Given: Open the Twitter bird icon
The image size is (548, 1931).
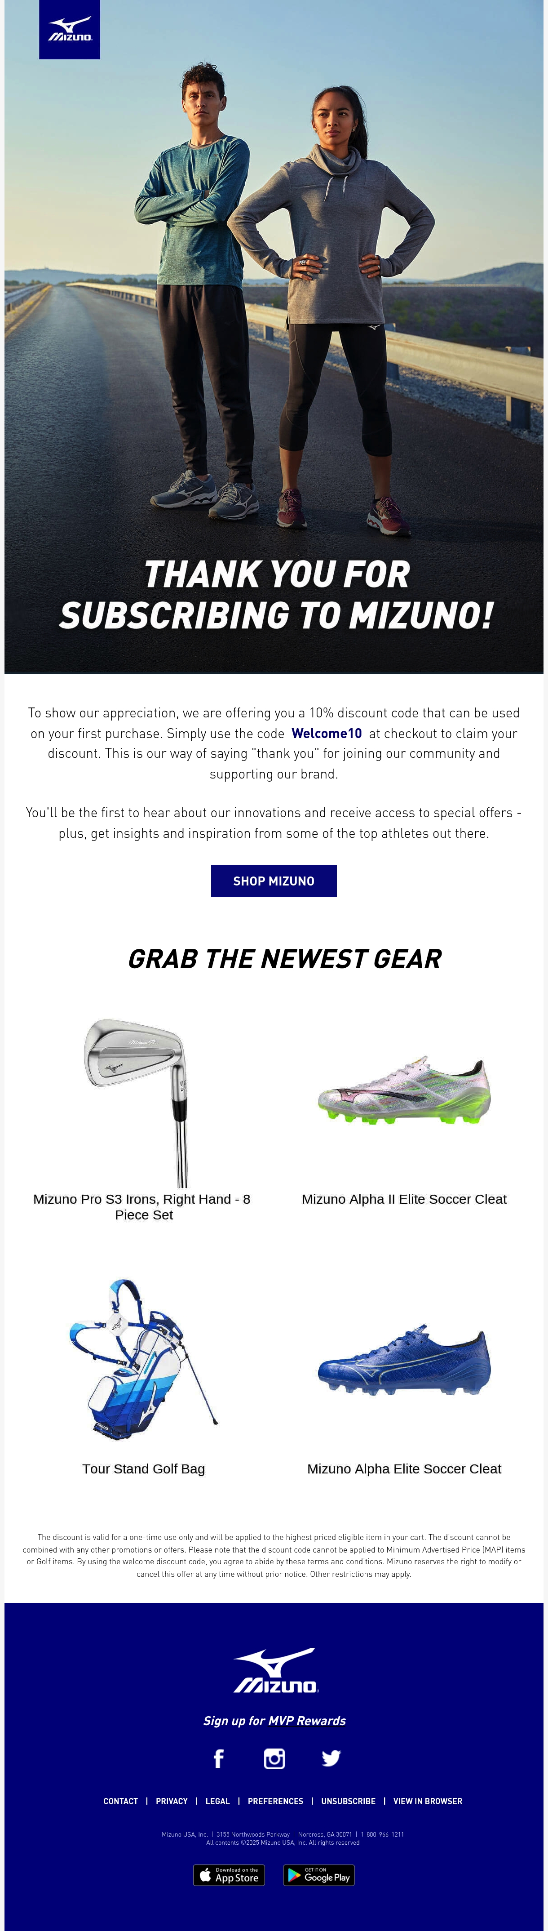Looking at the screenshot, I should pyautogui.click(x=331, y=1758).
